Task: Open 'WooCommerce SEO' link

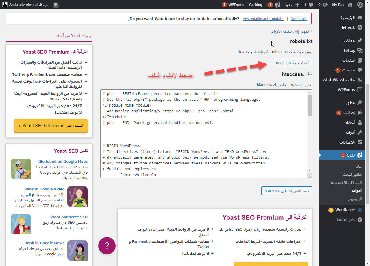Action: [69, 217]
